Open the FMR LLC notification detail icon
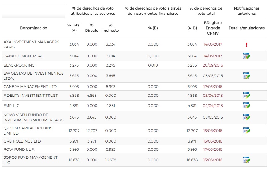This screenshot has height=171, width=273. [x=246, y=106]
